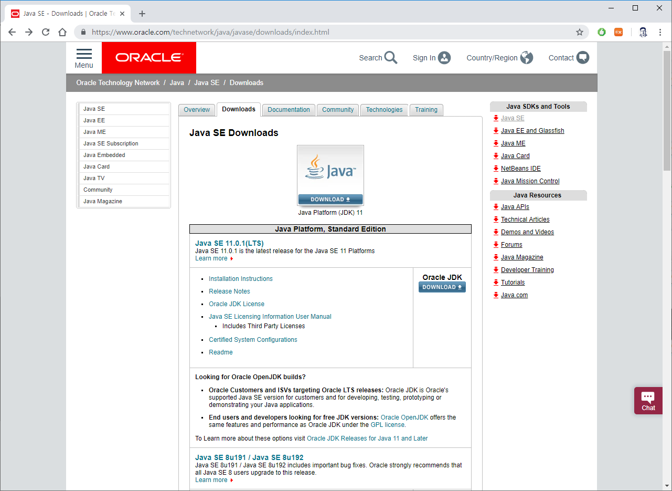Open the Chrome profile avatar
The width and height of the screenshot is (672, 491).
pyautogui.click(x=643, y=32)
